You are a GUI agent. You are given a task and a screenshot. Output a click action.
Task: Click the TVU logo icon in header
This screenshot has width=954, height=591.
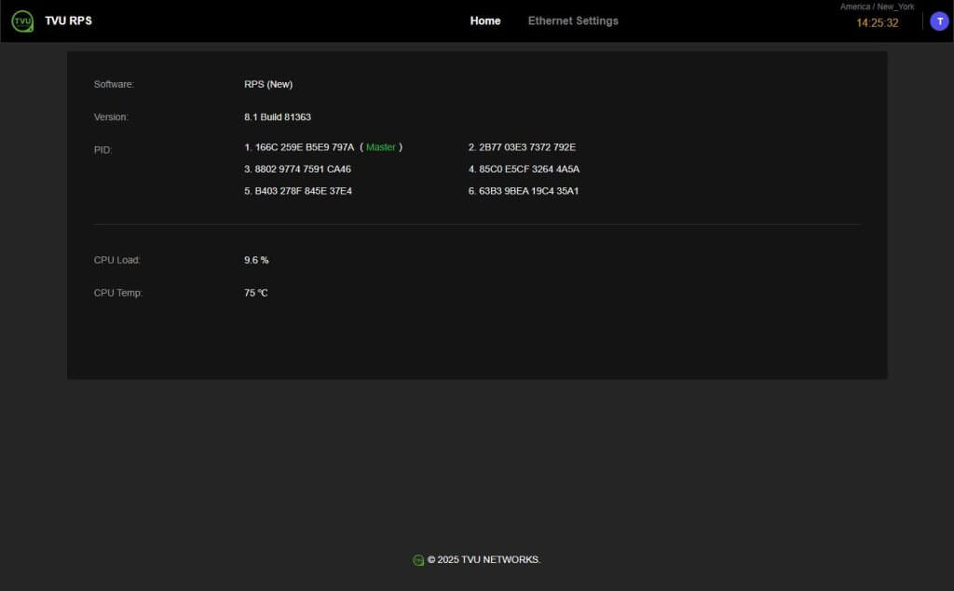tap(22, 21)
